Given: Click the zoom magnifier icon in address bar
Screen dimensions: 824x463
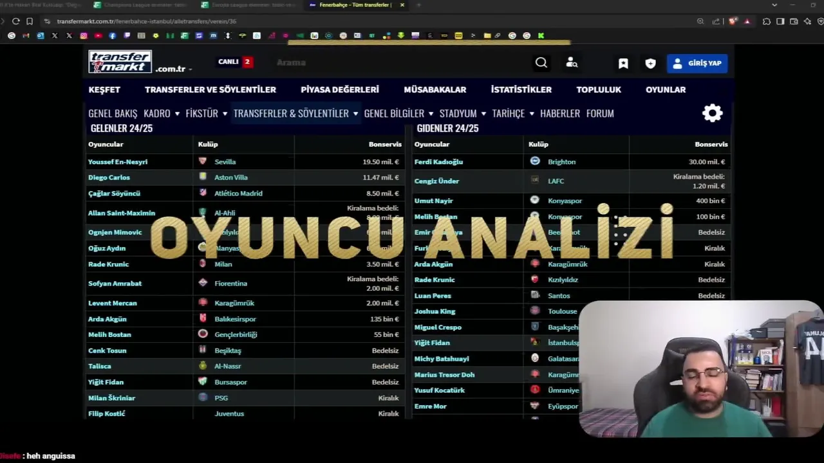Looking at the screenshot, I should (x=700, y=21).
